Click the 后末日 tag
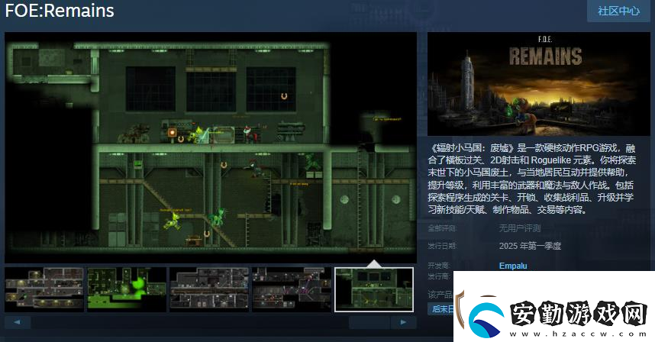This screenshot has width=655, height=342. (441, 309)
